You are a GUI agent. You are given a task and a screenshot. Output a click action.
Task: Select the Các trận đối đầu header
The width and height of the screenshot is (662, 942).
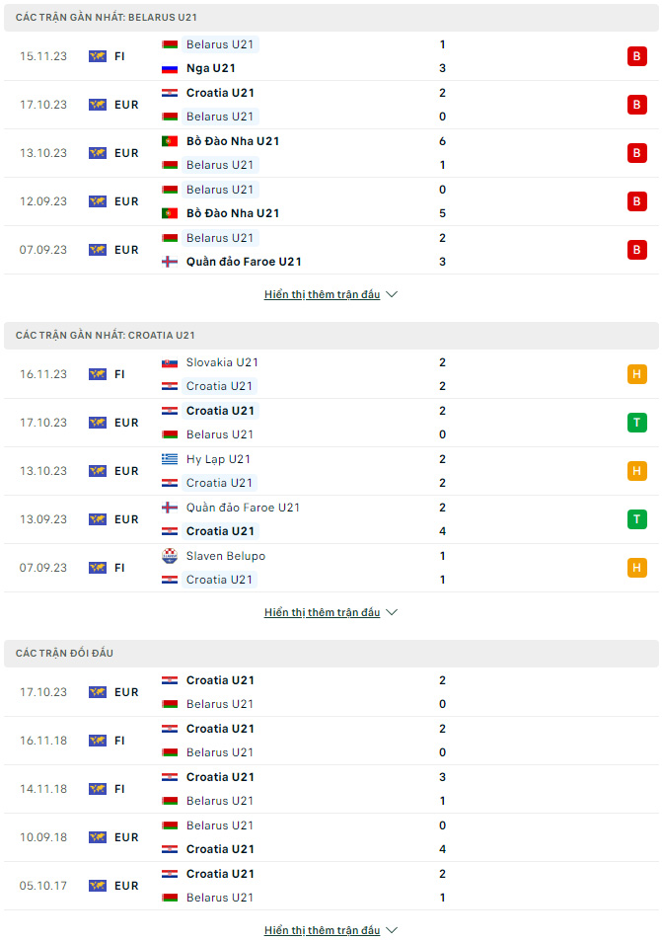331,653
